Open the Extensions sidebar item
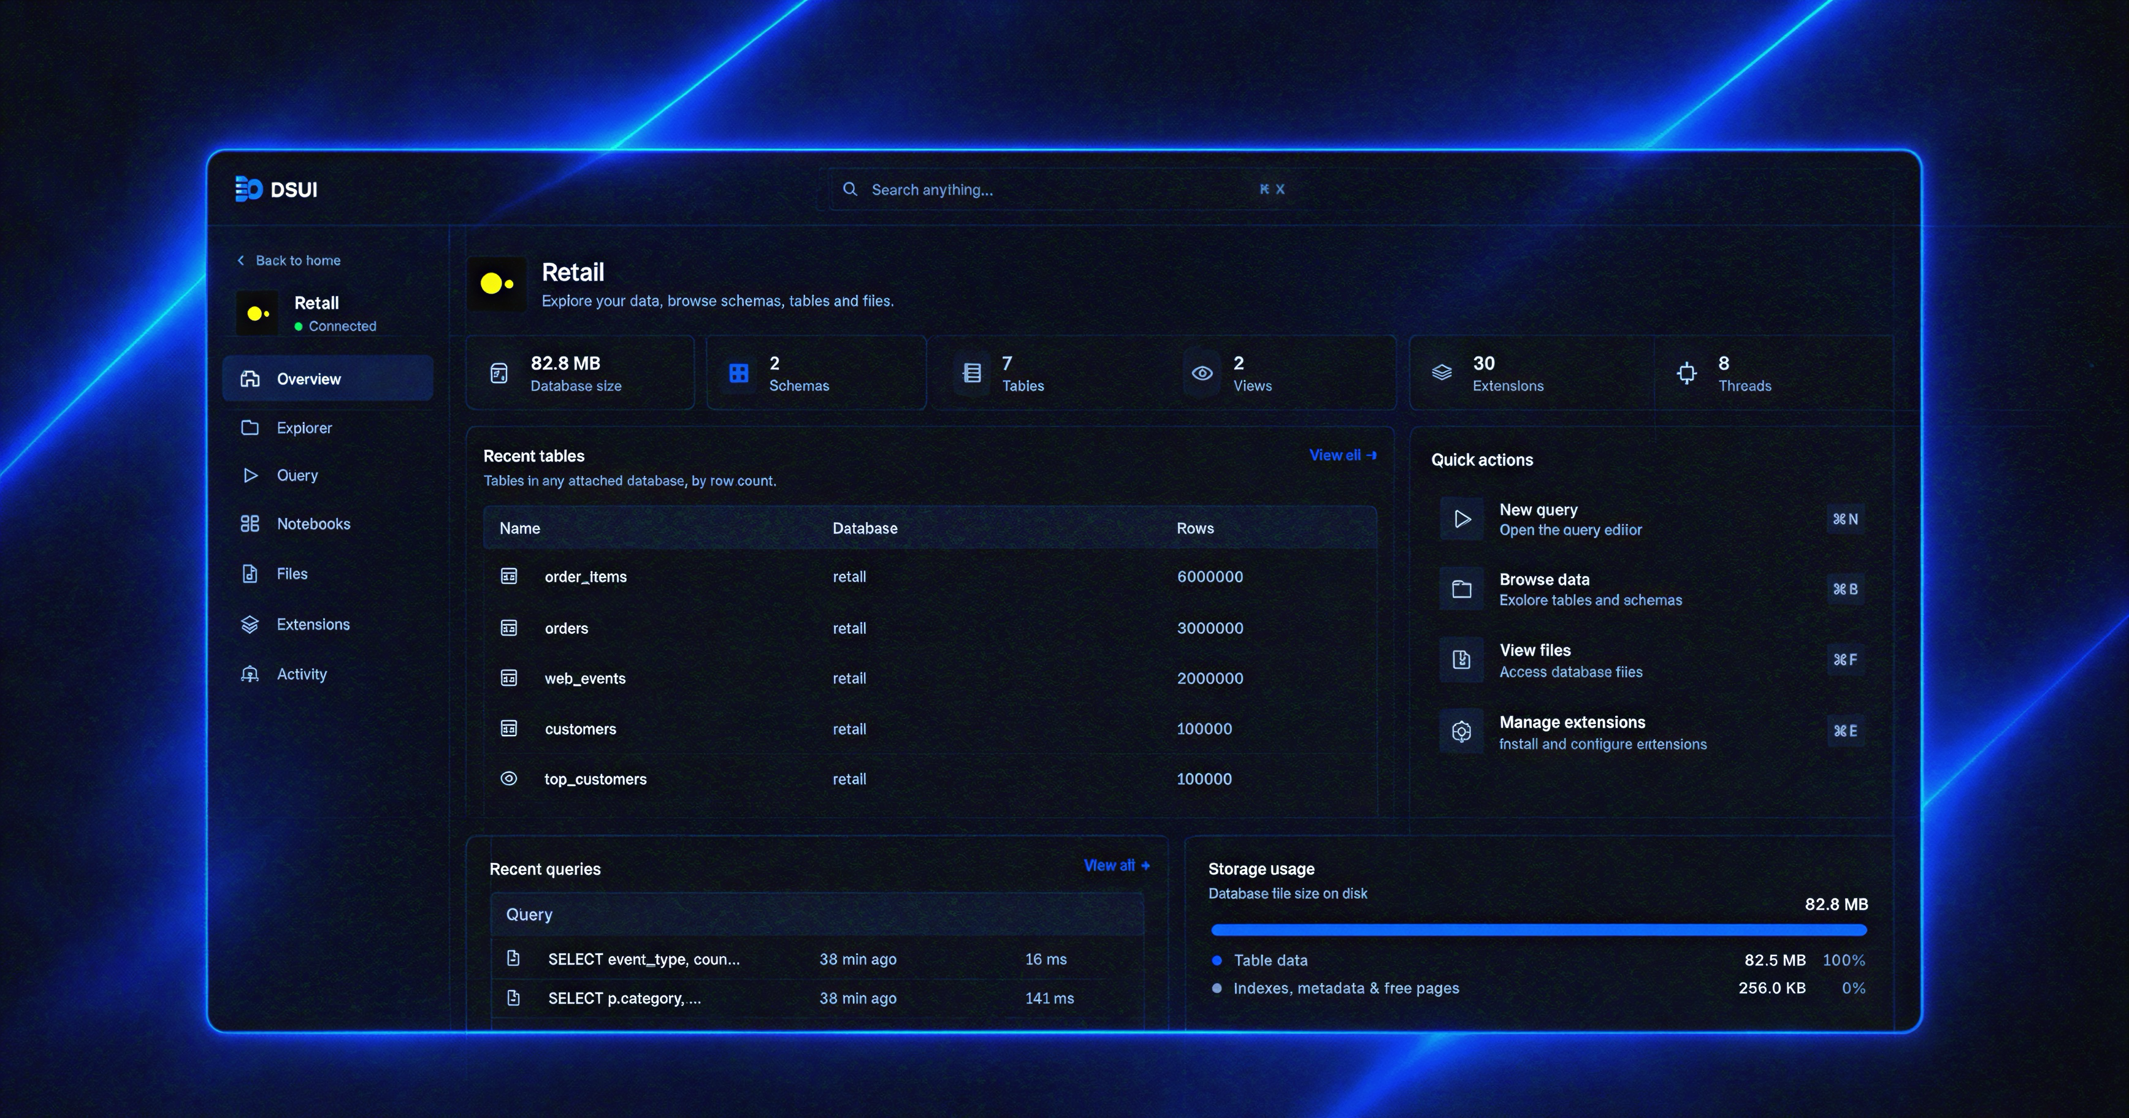 pos(328,625)
